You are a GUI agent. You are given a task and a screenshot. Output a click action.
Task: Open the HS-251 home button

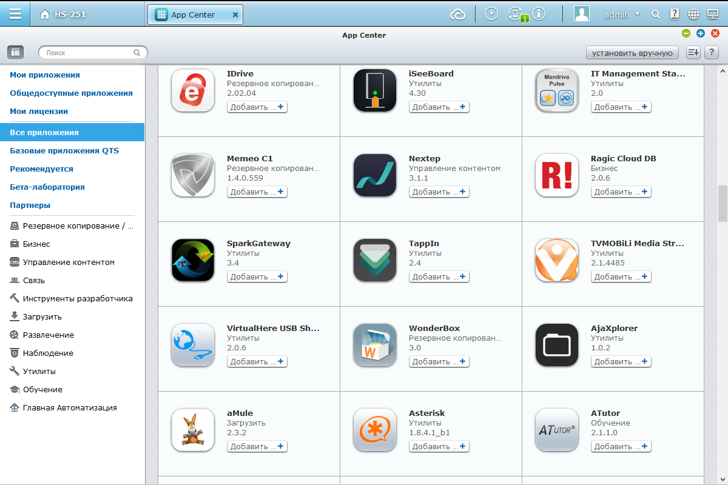click(x=63, y=15)
